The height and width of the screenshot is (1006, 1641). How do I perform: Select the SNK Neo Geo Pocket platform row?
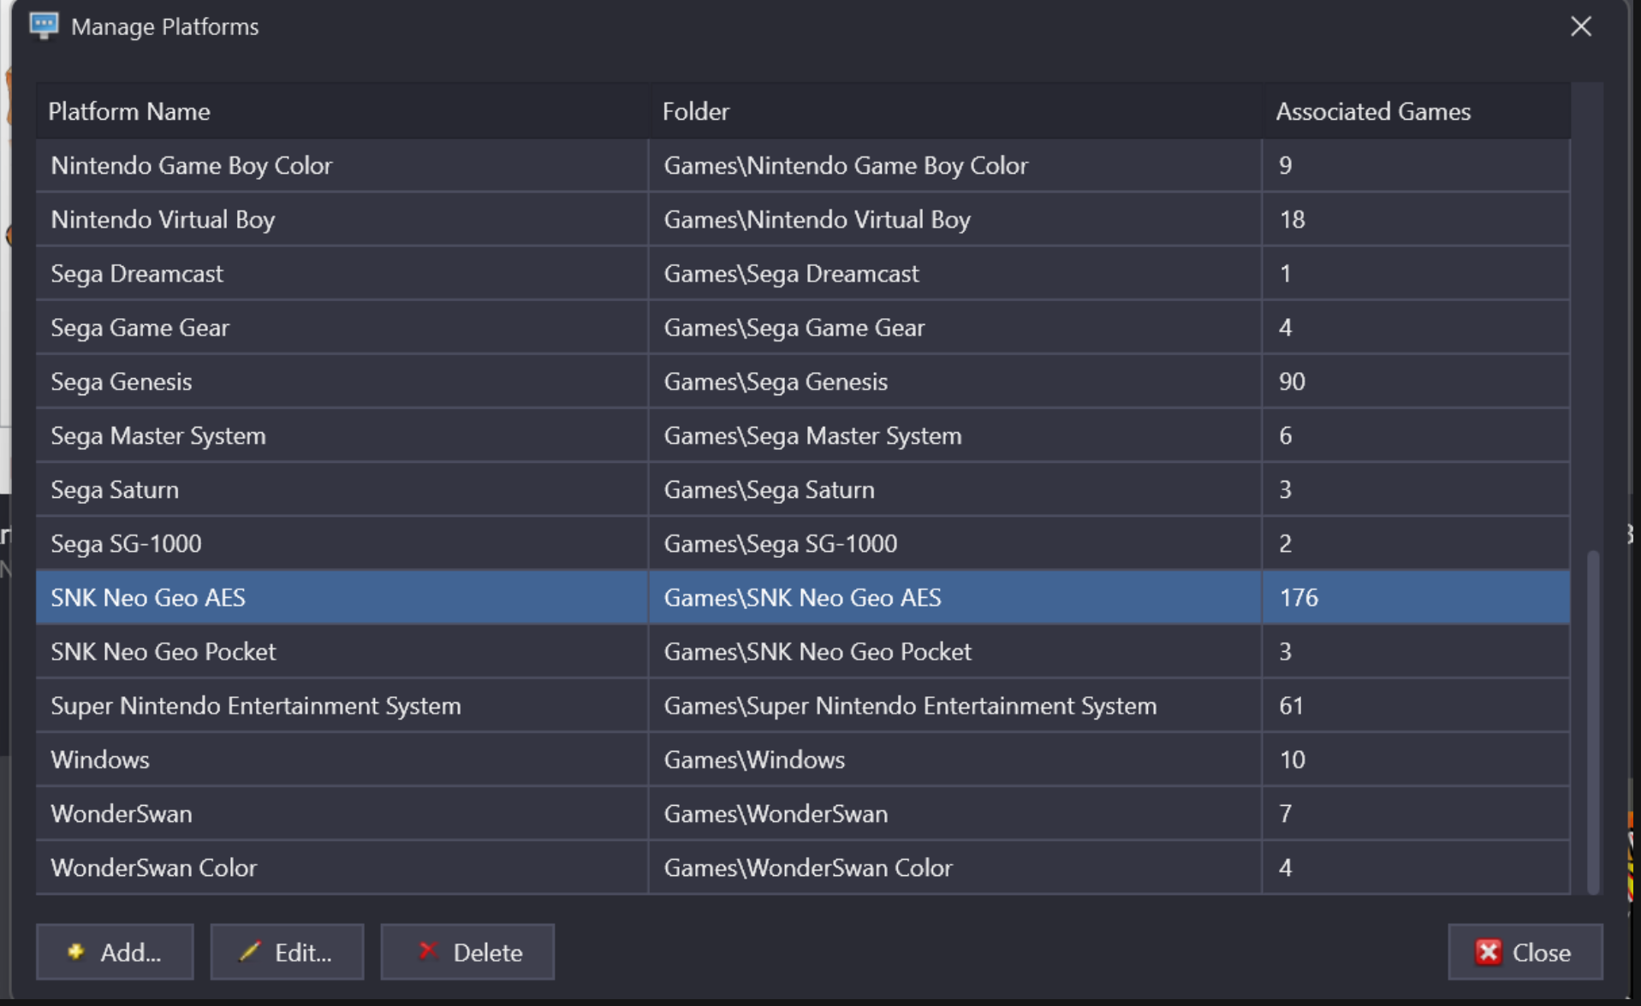coord(803,651)
